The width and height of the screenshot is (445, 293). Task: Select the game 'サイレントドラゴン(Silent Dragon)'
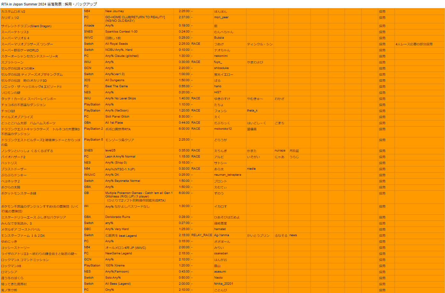tap(42, 26)
